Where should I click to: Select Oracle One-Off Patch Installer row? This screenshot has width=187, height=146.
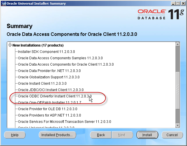[x=49, y=102]
